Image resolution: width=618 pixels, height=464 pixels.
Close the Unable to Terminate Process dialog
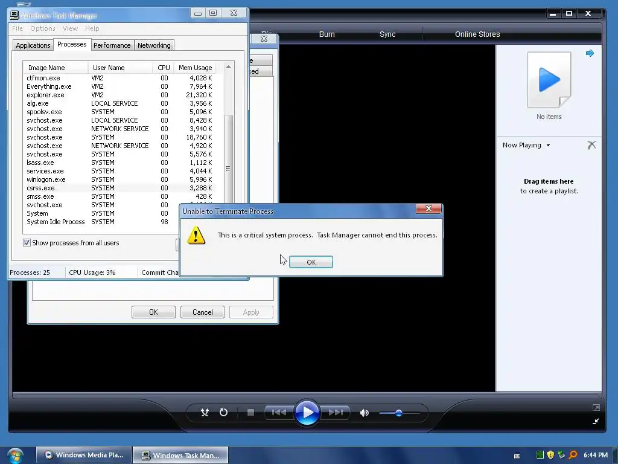coord(429,208)
